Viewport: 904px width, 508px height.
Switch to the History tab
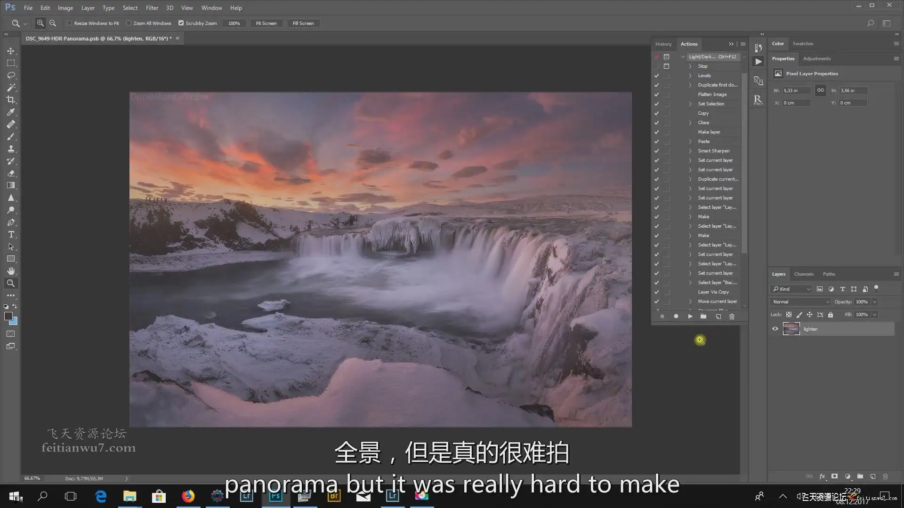pos(663,44)
